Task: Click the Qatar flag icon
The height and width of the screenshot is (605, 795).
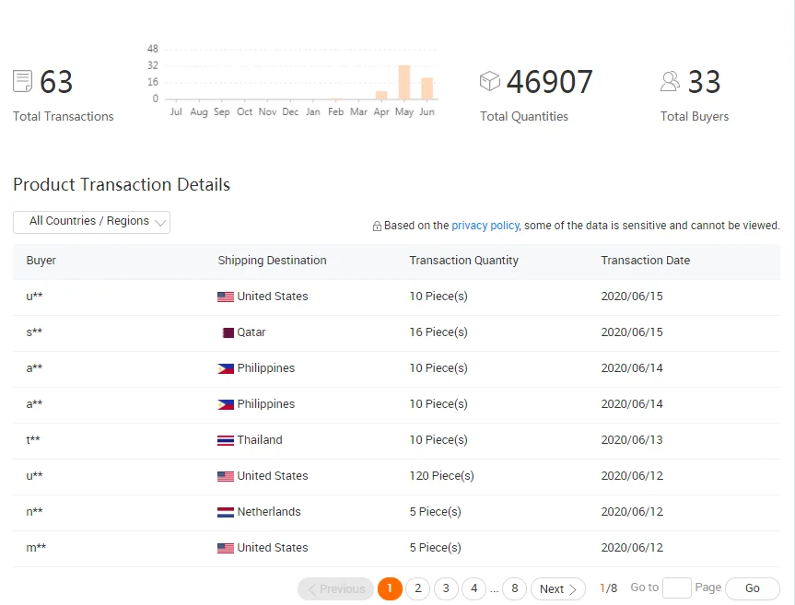Action: pos(228,332)
